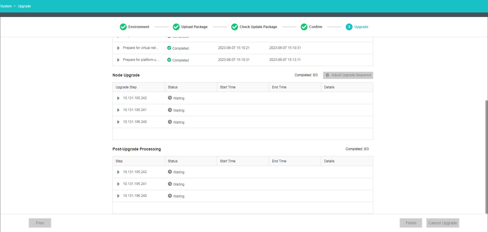Open System in the breadcrumb

(x=6, y=6)
